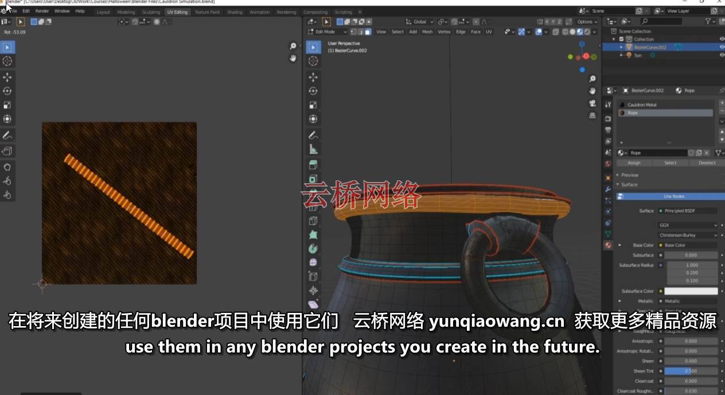The height and width of the screenshot is (395, 725).
Task: Select the Transform tool in UV editor
Action: [7, 119]
